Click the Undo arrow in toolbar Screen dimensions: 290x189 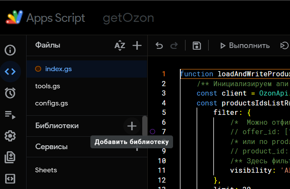click(x=159, y=45)
